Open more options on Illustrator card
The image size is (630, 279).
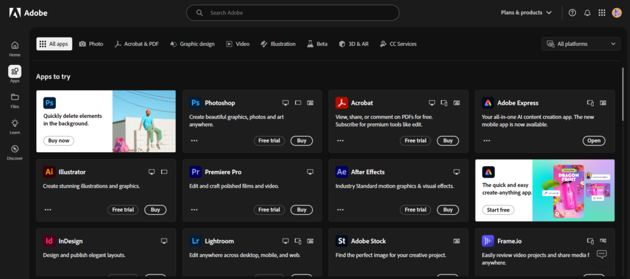tap(48, 210)
